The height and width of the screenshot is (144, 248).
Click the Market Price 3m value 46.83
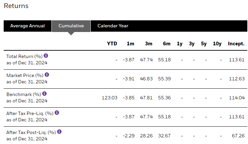pyautogui.click(x=146, y=79)
